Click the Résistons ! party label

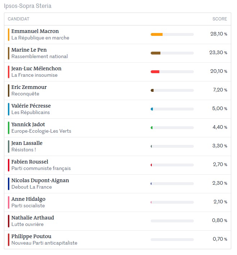tap(24, 150)
